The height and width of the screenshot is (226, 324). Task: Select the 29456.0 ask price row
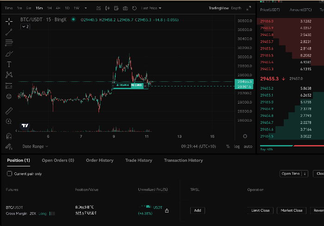click(290, 21)
